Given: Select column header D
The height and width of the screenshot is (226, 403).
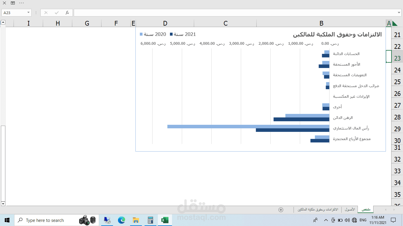Looking at the screenshot, I should 165,23.
